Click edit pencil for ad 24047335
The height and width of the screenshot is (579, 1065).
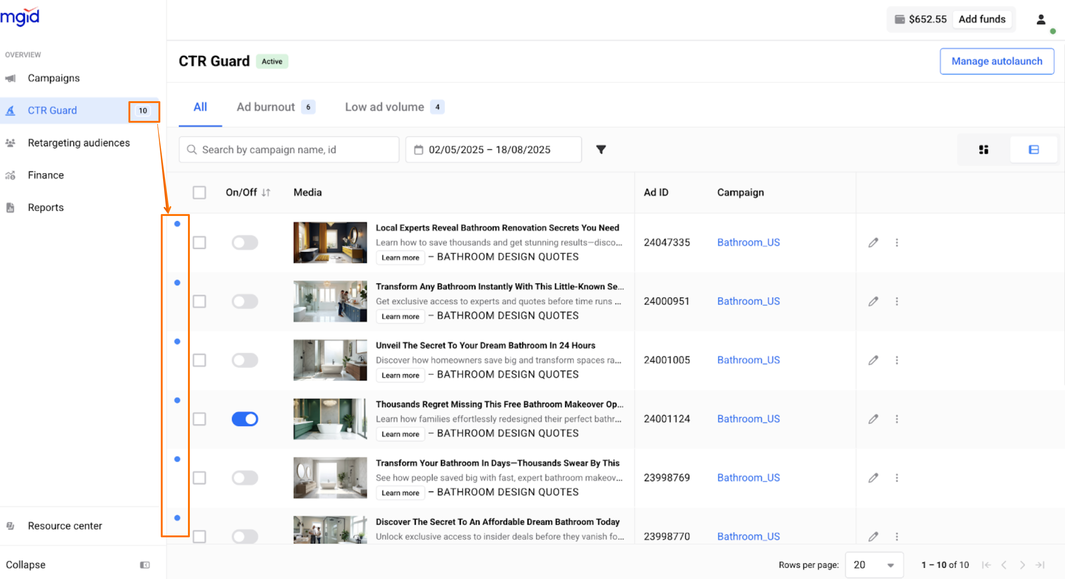coord(873,243)
